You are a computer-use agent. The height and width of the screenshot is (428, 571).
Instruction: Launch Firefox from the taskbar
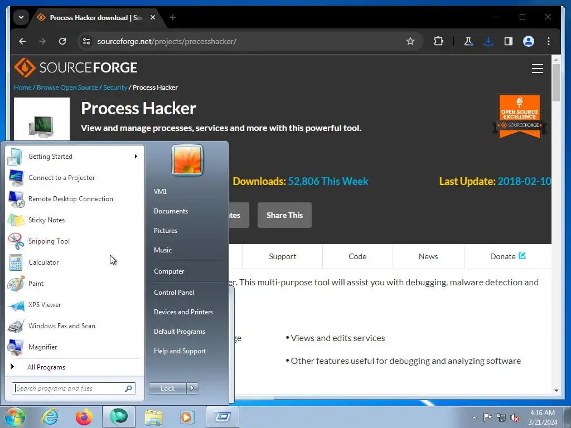(84, 417)
